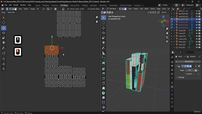
Task: Expand book009.003 in outliner tree
Action: (174, 19)
